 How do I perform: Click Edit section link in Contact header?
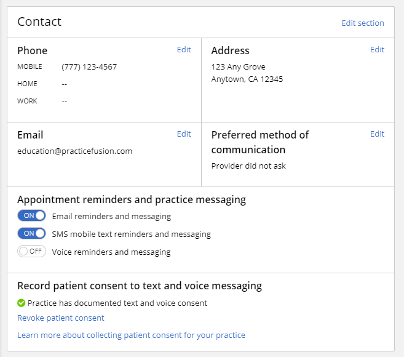363,23
